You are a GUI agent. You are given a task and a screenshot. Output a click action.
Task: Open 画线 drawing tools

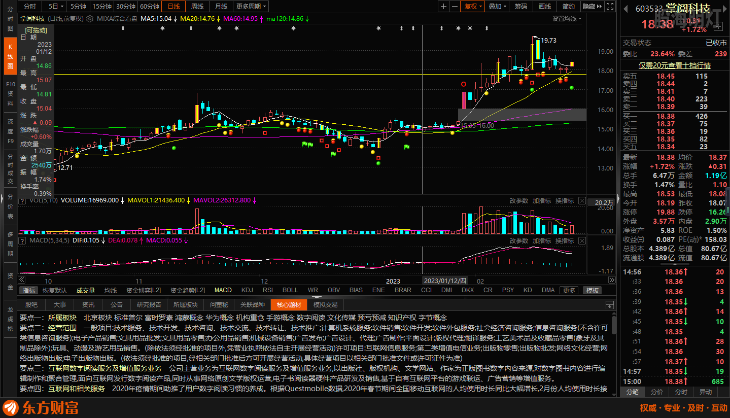(x=545, y=7)
